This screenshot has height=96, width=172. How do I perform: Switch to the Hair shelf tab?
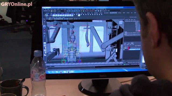point(92,13)
